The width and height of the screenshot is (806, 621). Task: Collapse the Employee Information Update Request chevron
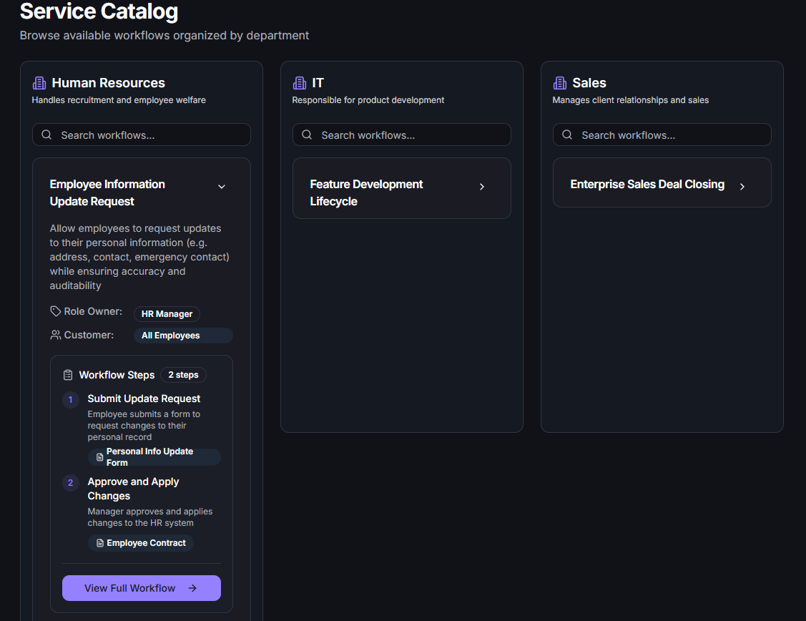click(222, 187)
